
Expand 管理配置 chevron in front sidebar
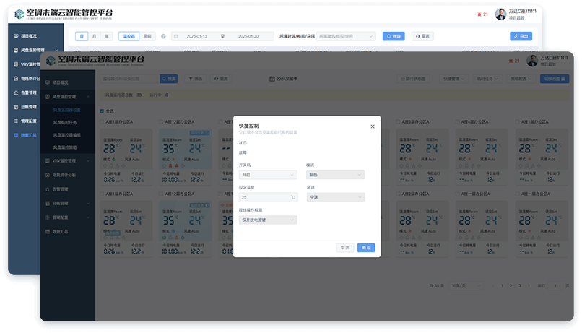(88, 217)
